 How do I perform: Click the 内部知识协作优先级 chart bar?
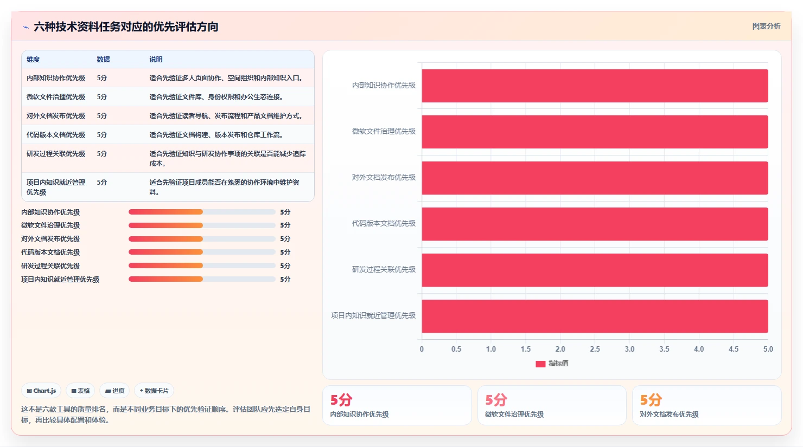coord(595,86)
